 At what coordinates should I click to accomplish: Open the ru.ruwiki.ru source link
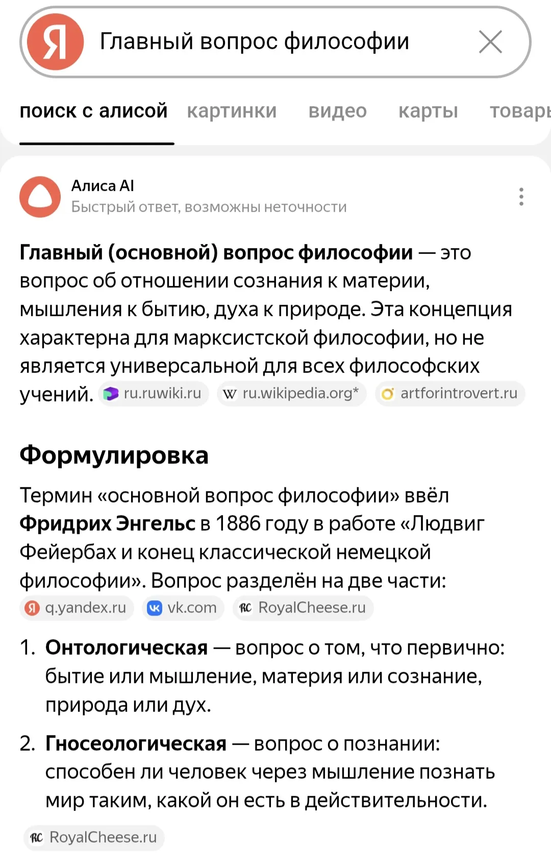154,394
